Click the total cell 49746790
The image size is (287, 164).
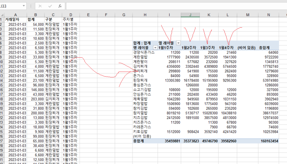(210, 141)
